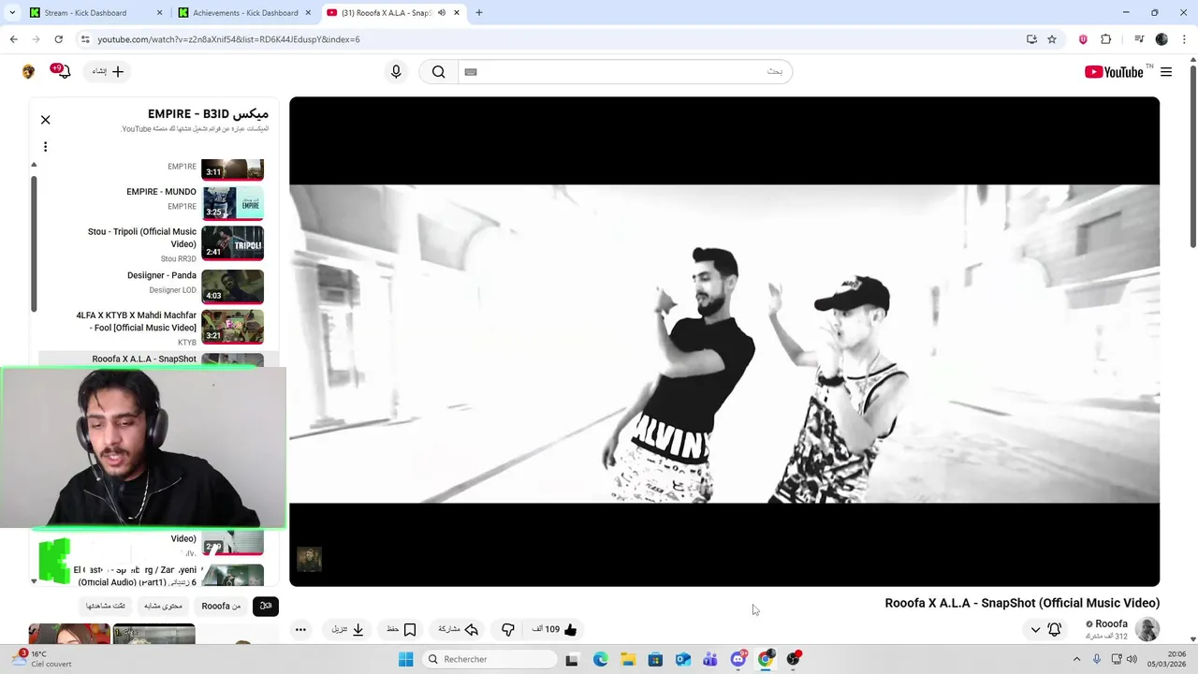Dislike the video with thumbs down
Image resolution: width=1198 pixels, height=674 pixels.
pos(508,630)
